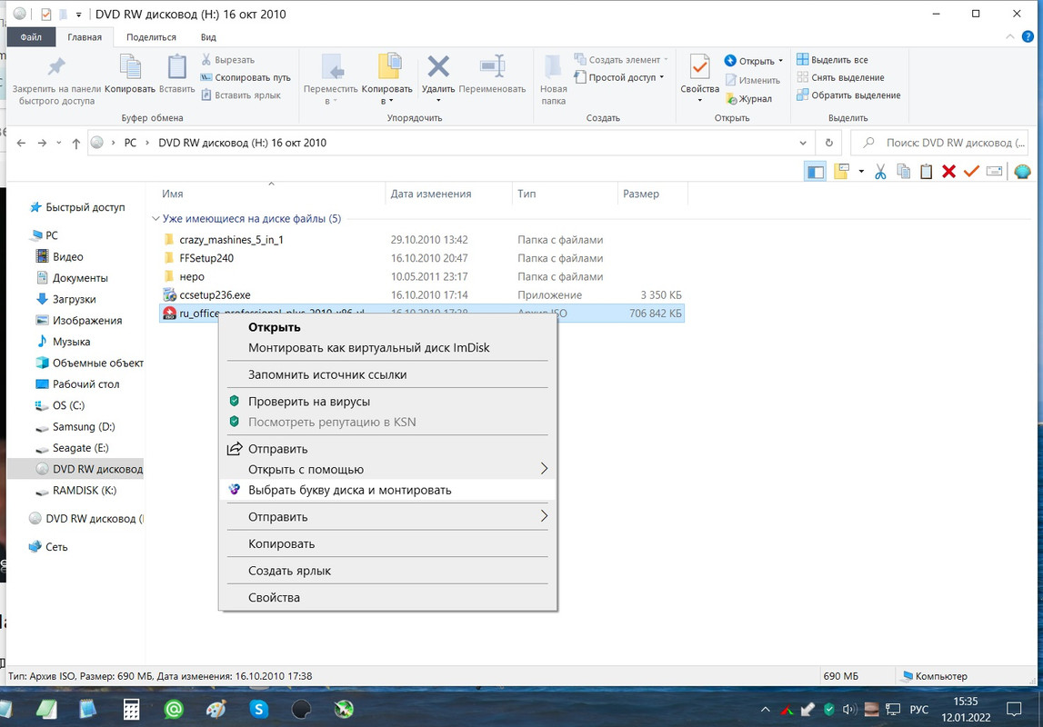Click History (Журнал) in ribbon
The image size is (1043, 727).
click(x=749, y=99)
